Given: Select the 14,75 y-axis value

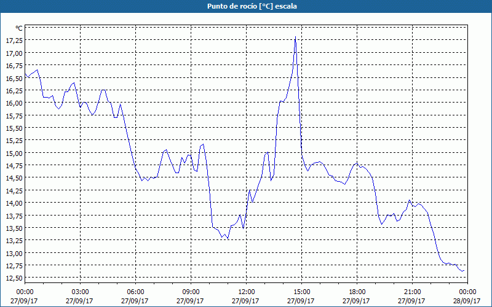Looking at the screenshot, I should tap(14, 166).
